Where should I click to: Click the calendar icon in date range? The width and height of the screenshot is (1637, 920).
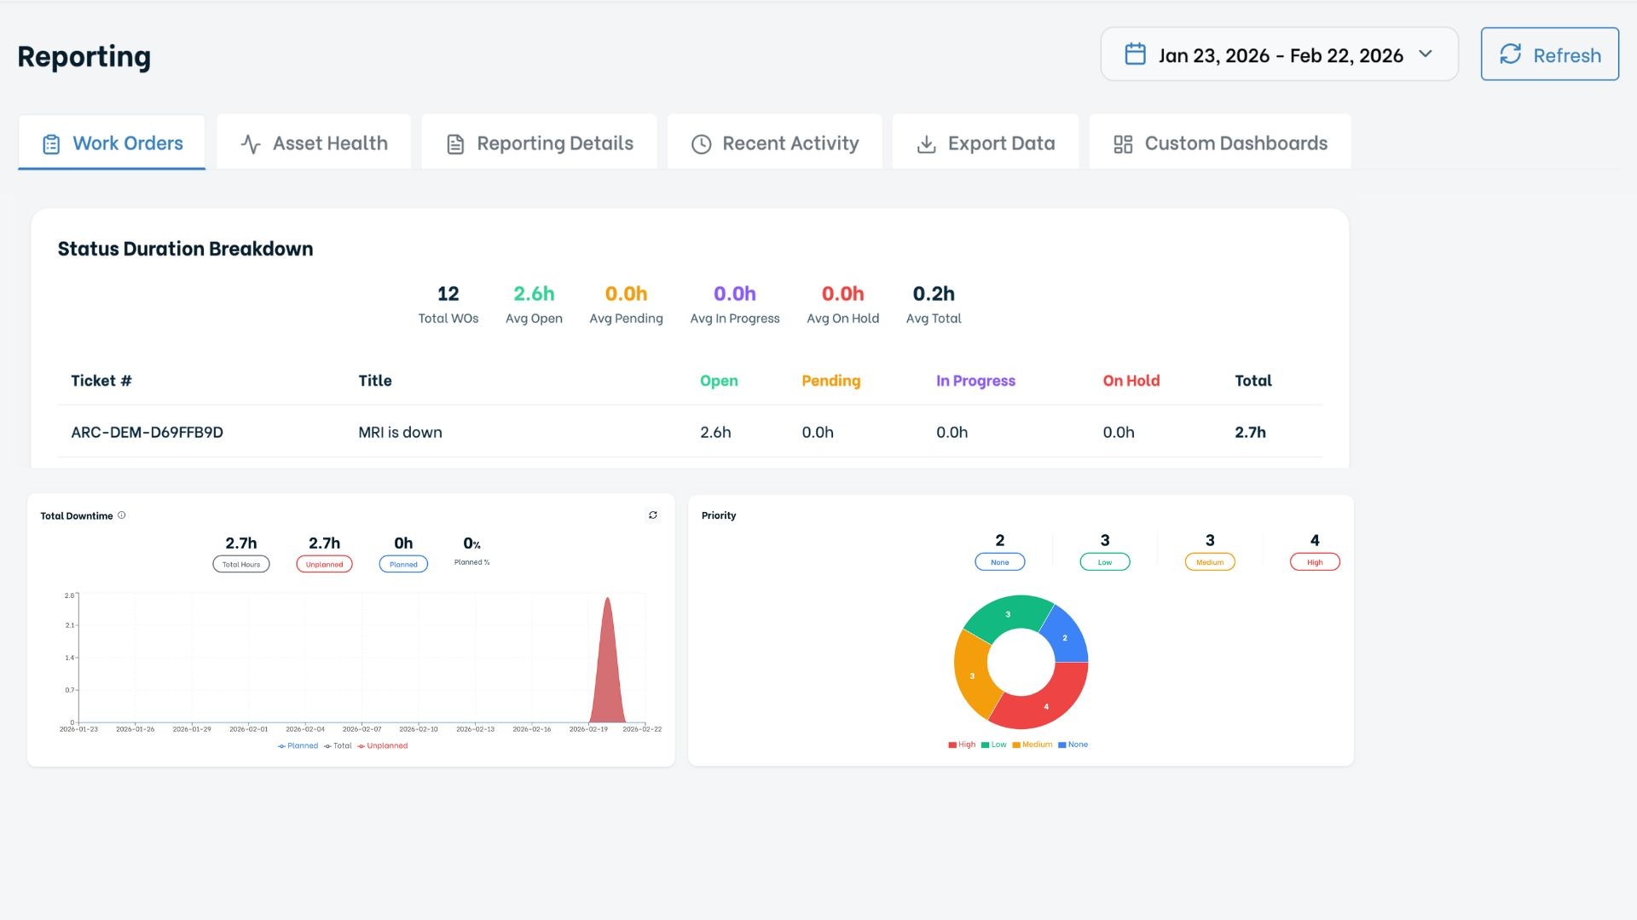tap(1135, 55)
